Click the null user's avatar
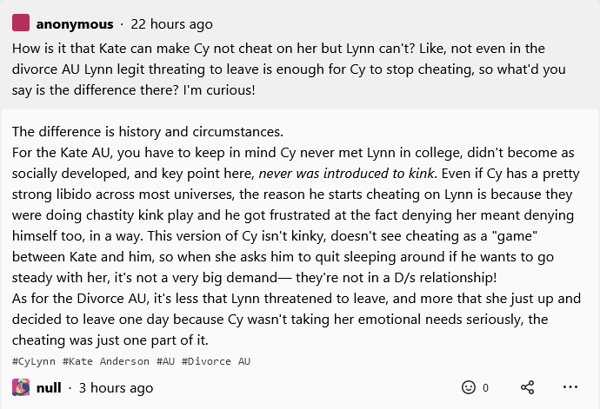 [x=21, y=387]
